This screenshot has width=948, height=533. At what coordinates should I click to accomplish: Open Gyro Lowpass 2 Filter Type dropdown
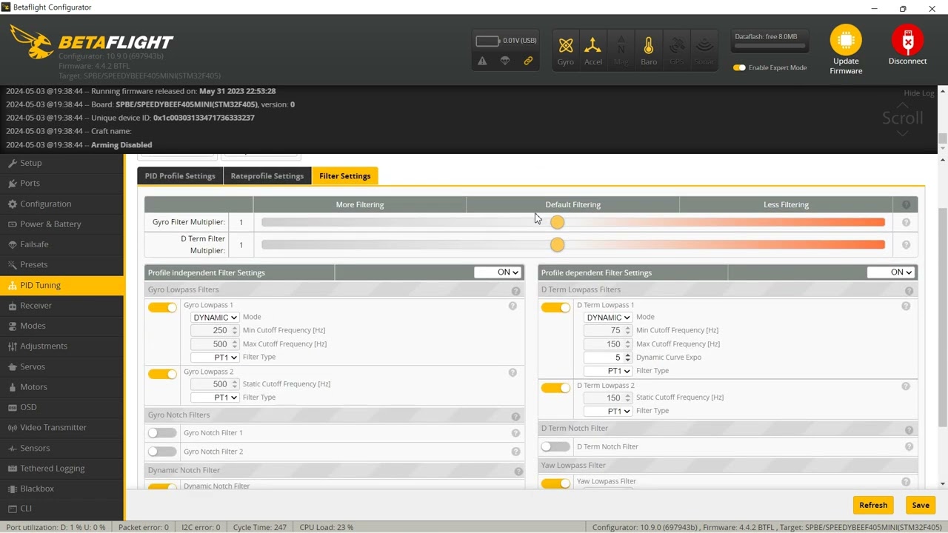[215, 398]
